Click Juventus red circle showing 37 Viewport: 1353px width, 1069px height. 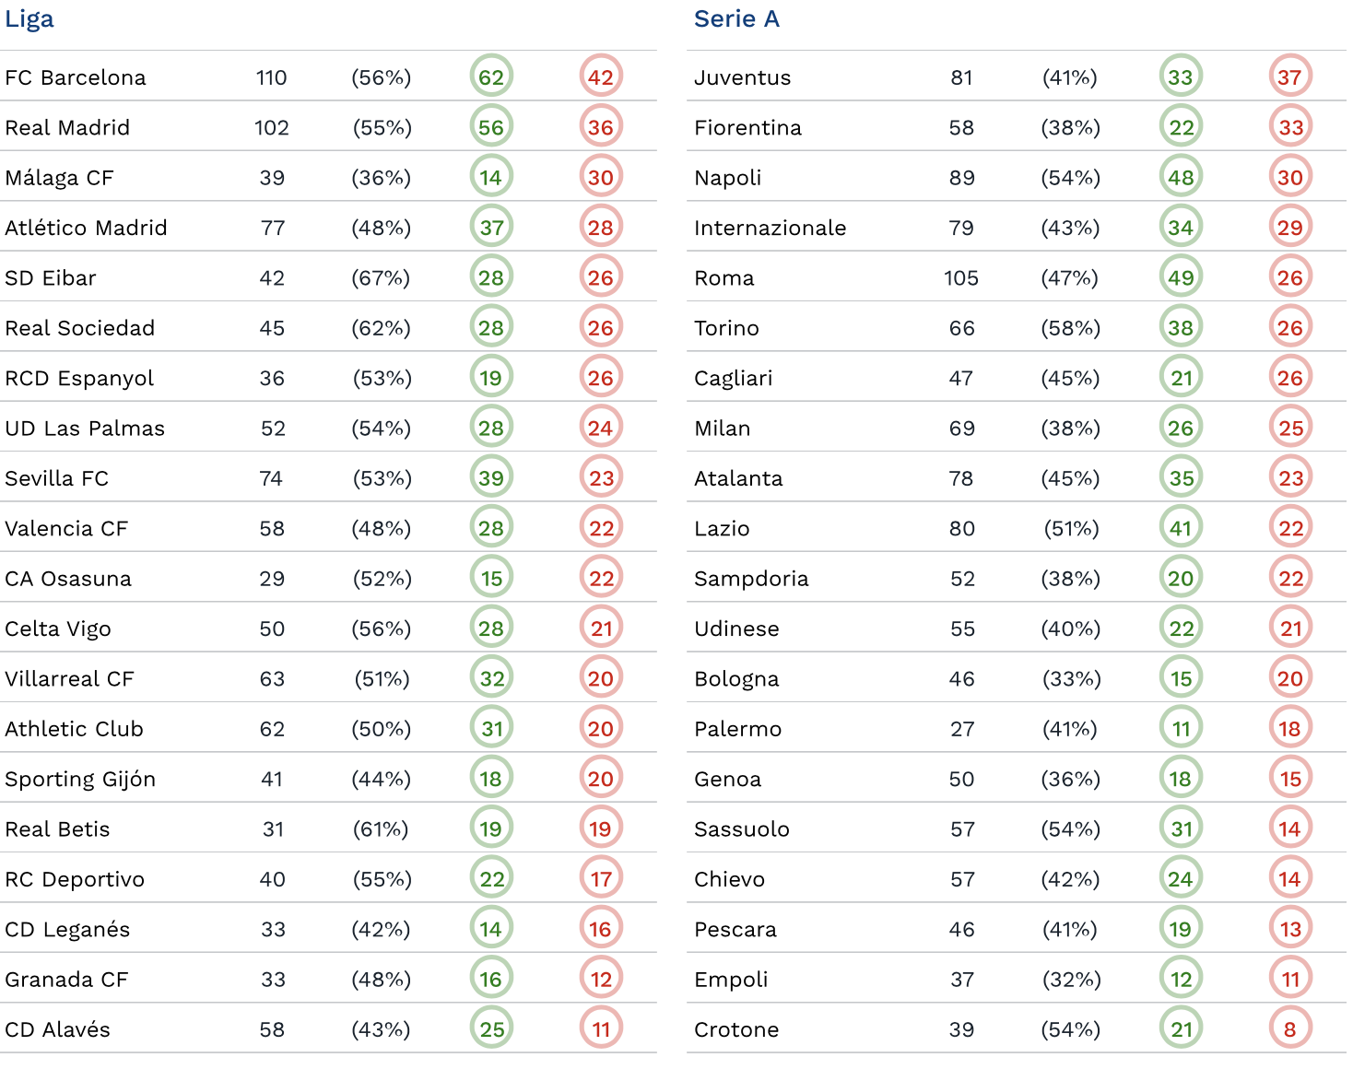pos(1290,77)
